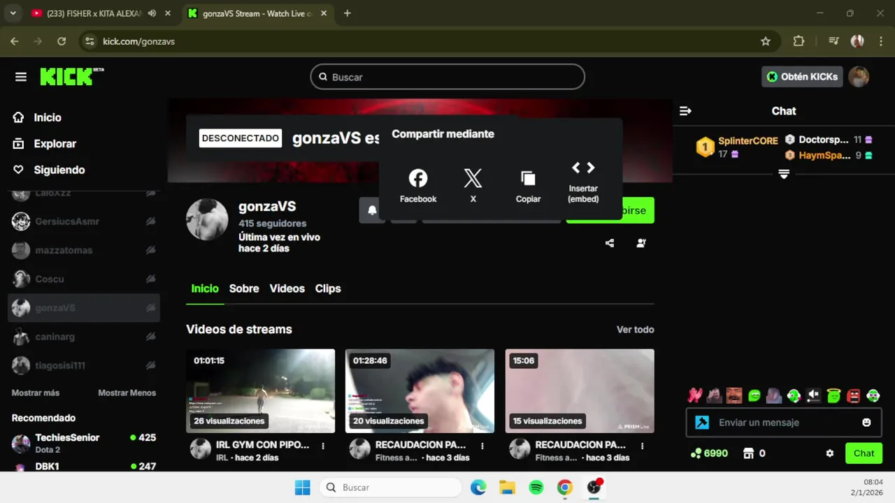
Task: Open chat settings gear
Action: [x=830, y=453]
